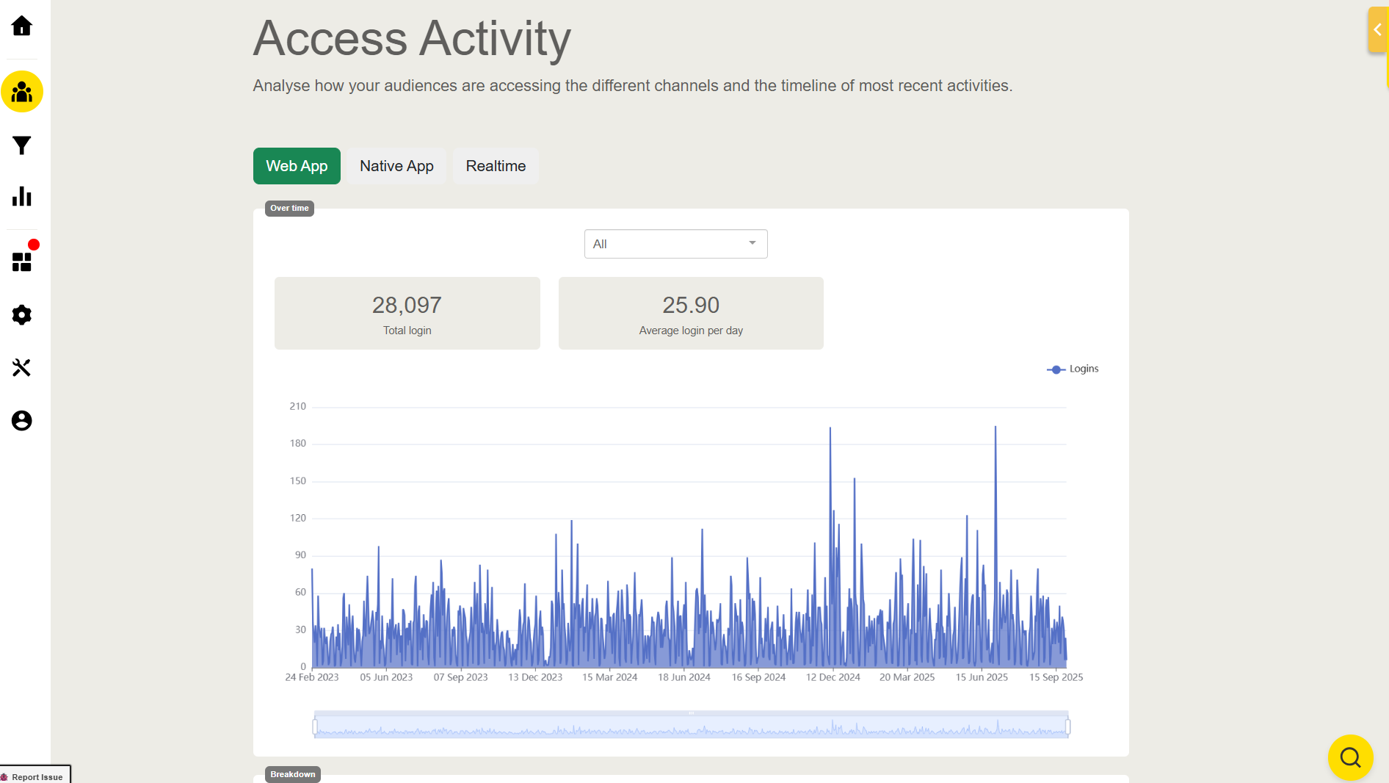Toggle the Logins series in chart legend

pyautogui.click(x=1073, y=369)
